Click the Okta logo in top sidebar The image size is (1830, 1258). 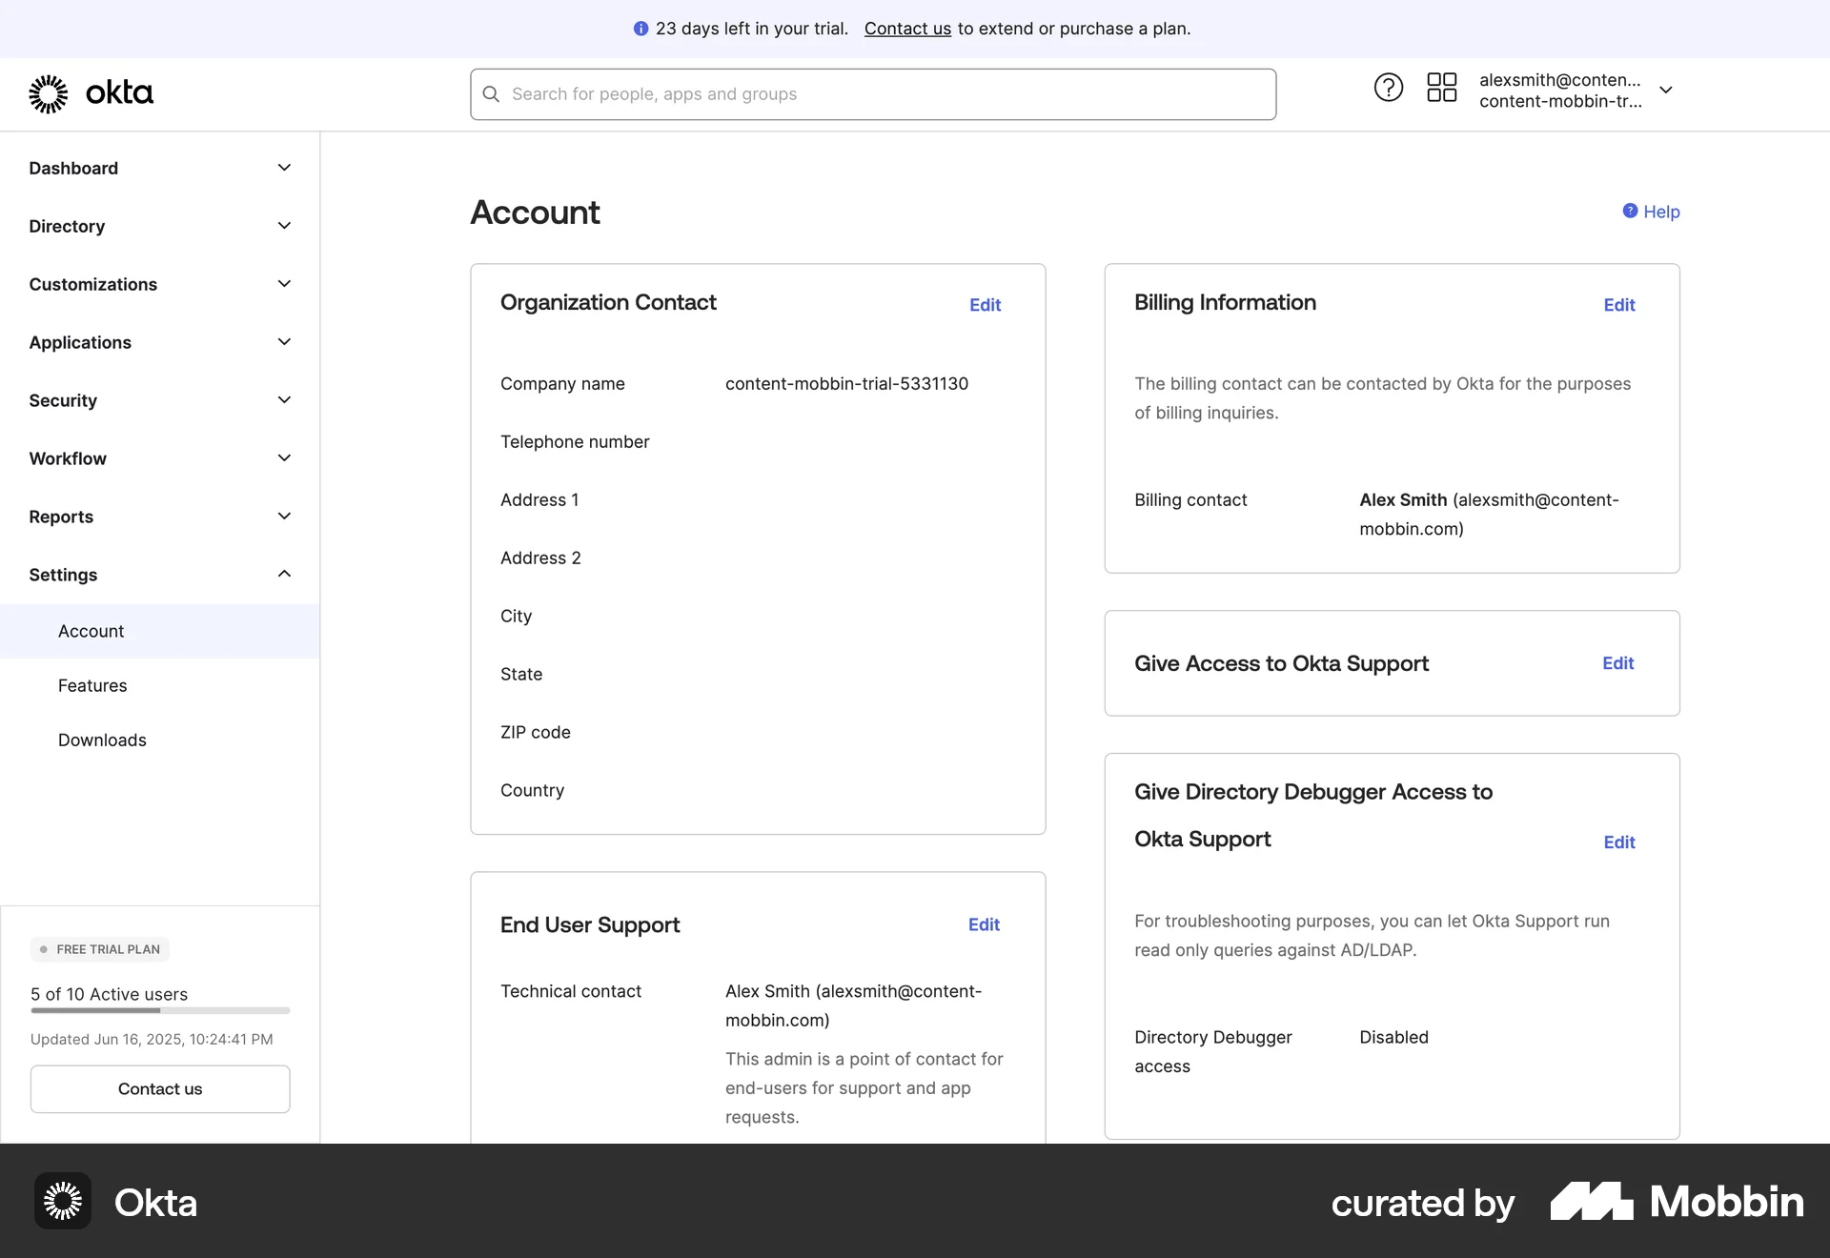click(x=91, y=93)
